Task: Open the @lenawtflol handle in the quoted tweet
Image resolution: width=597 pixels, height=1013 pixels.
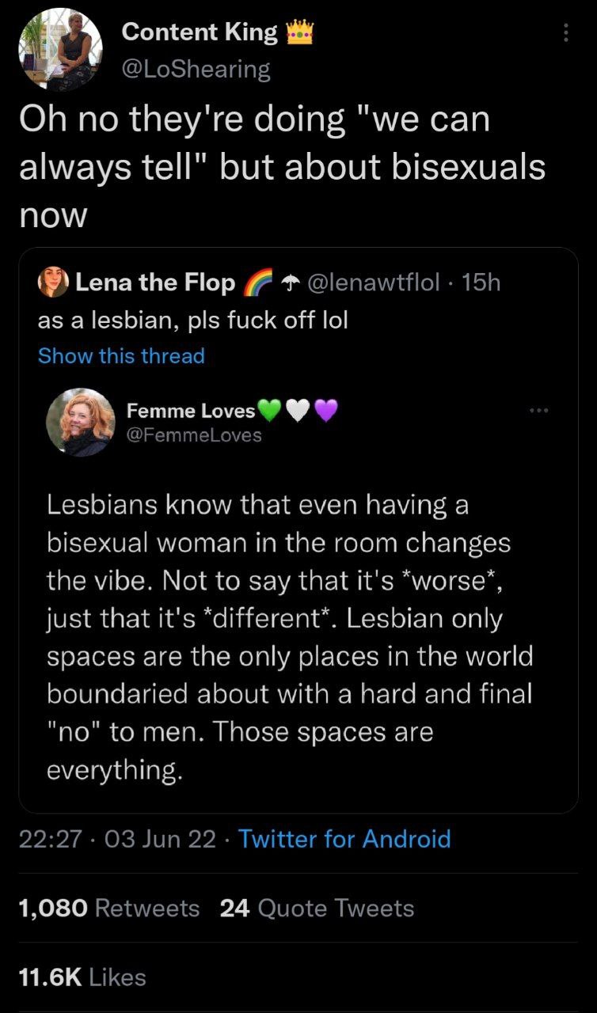Action: coord(378,283)
